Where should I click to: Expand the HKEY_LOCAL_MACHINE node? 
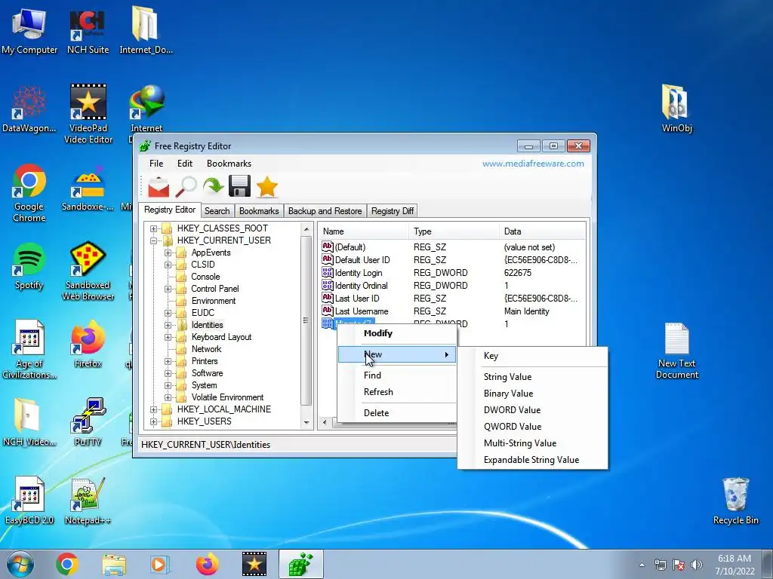[x=154, y=409]
